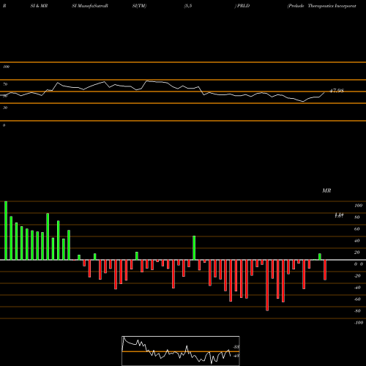Click the '80' label on MR right axis
The image size is (366, 366).
point(357,217)
